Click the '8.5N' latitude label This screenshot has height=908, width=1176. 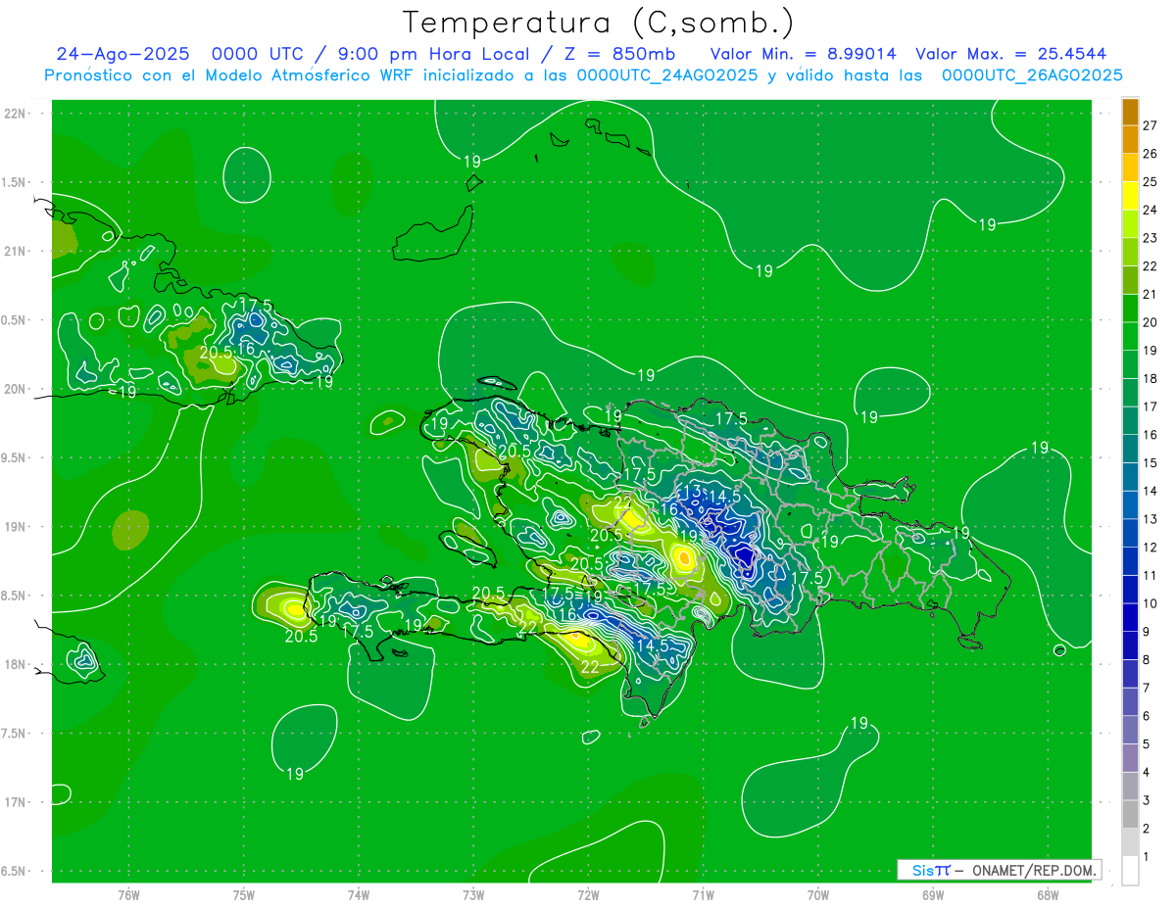tap(15, 596)
